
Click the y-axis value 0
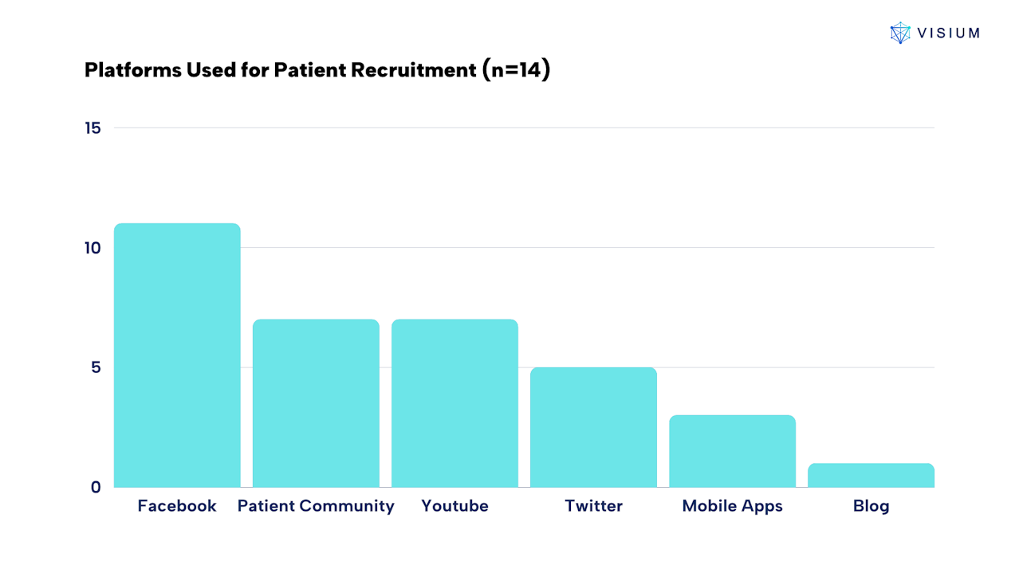click(x=96, y=487)
